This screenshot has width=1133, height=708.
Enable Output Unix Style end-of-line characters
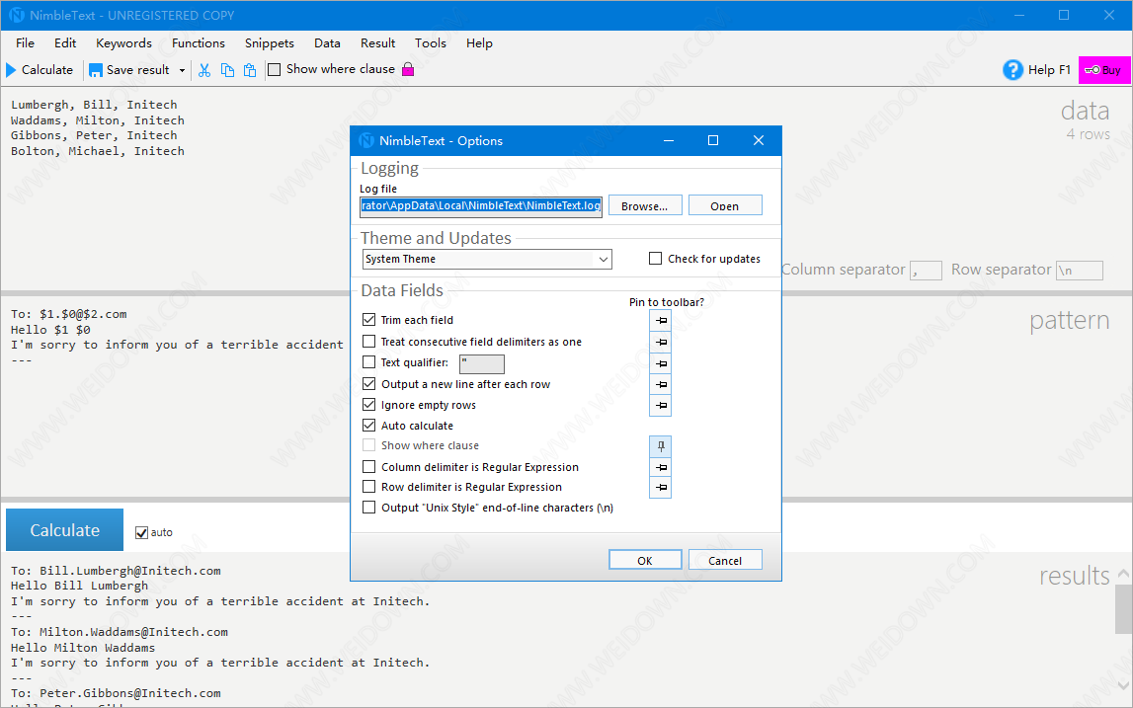coord(369,508)
